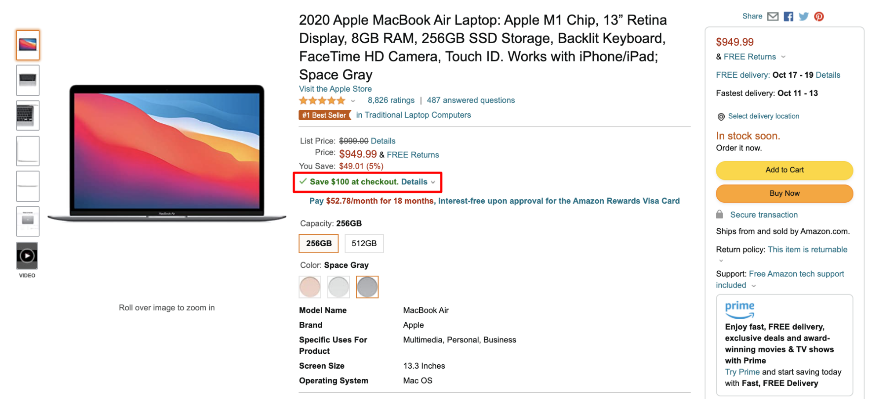This screenshot has height=399, width=879.
Task: Expand Save $100 at checkout details
Action: click(433, 182)
